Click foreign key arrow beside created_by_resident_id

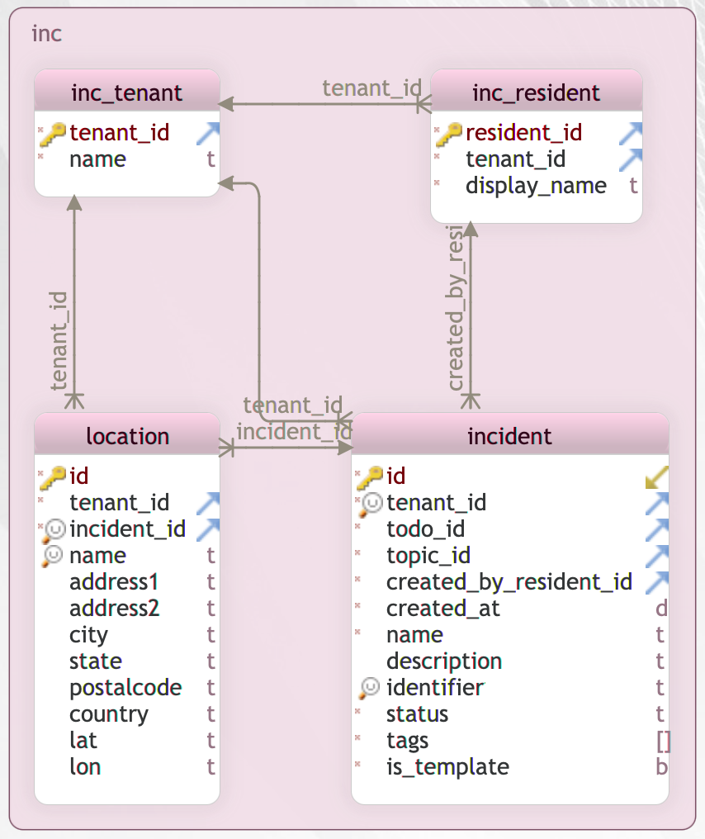coord(657,582)
